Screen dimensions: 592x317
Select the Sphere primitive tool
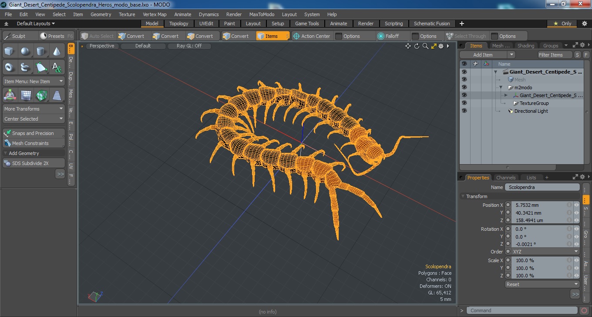[x=25, y=51]
